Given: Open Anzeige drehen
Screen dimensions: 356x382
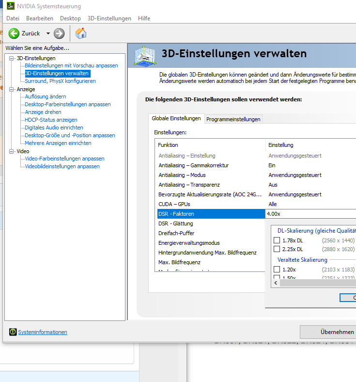Looking at the screenshot, I should tap(43, 112).
